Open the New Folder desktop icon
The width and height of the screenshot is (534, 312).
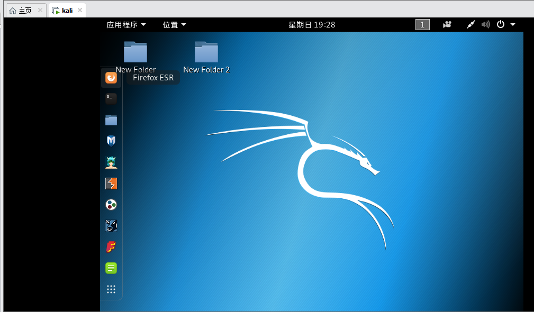135,57
